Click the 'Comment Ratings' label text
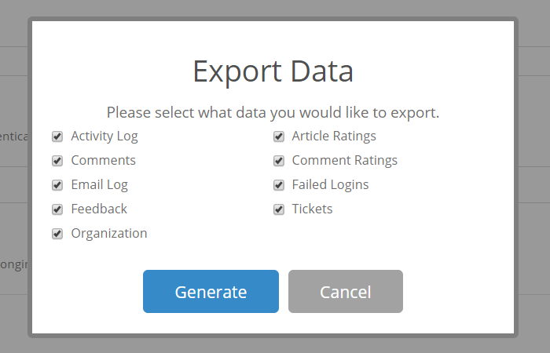The image size is (550, 353). 344,160
